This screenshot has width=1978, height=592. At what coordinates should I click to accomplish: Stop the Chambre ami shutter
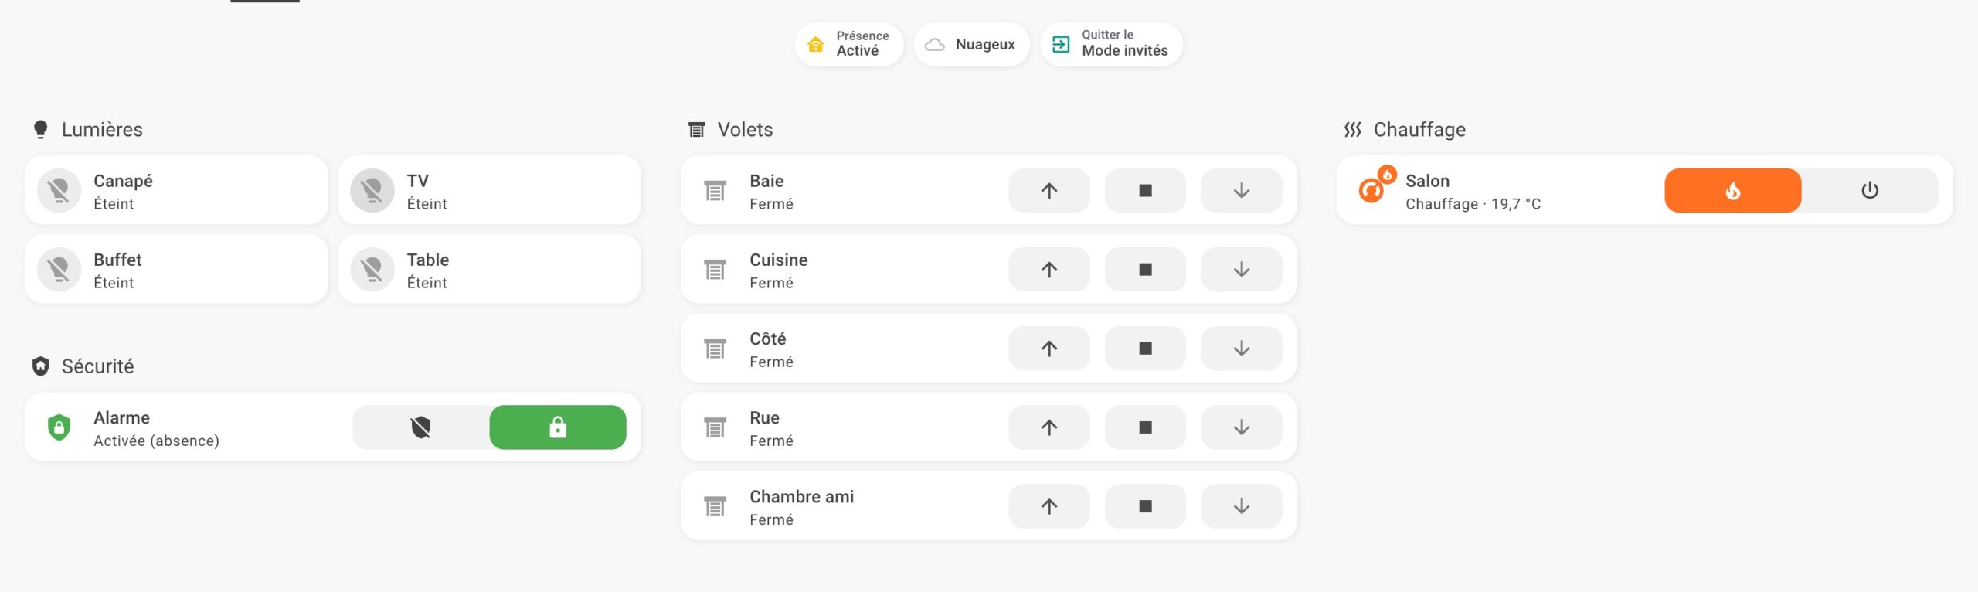pos(1145,505)
